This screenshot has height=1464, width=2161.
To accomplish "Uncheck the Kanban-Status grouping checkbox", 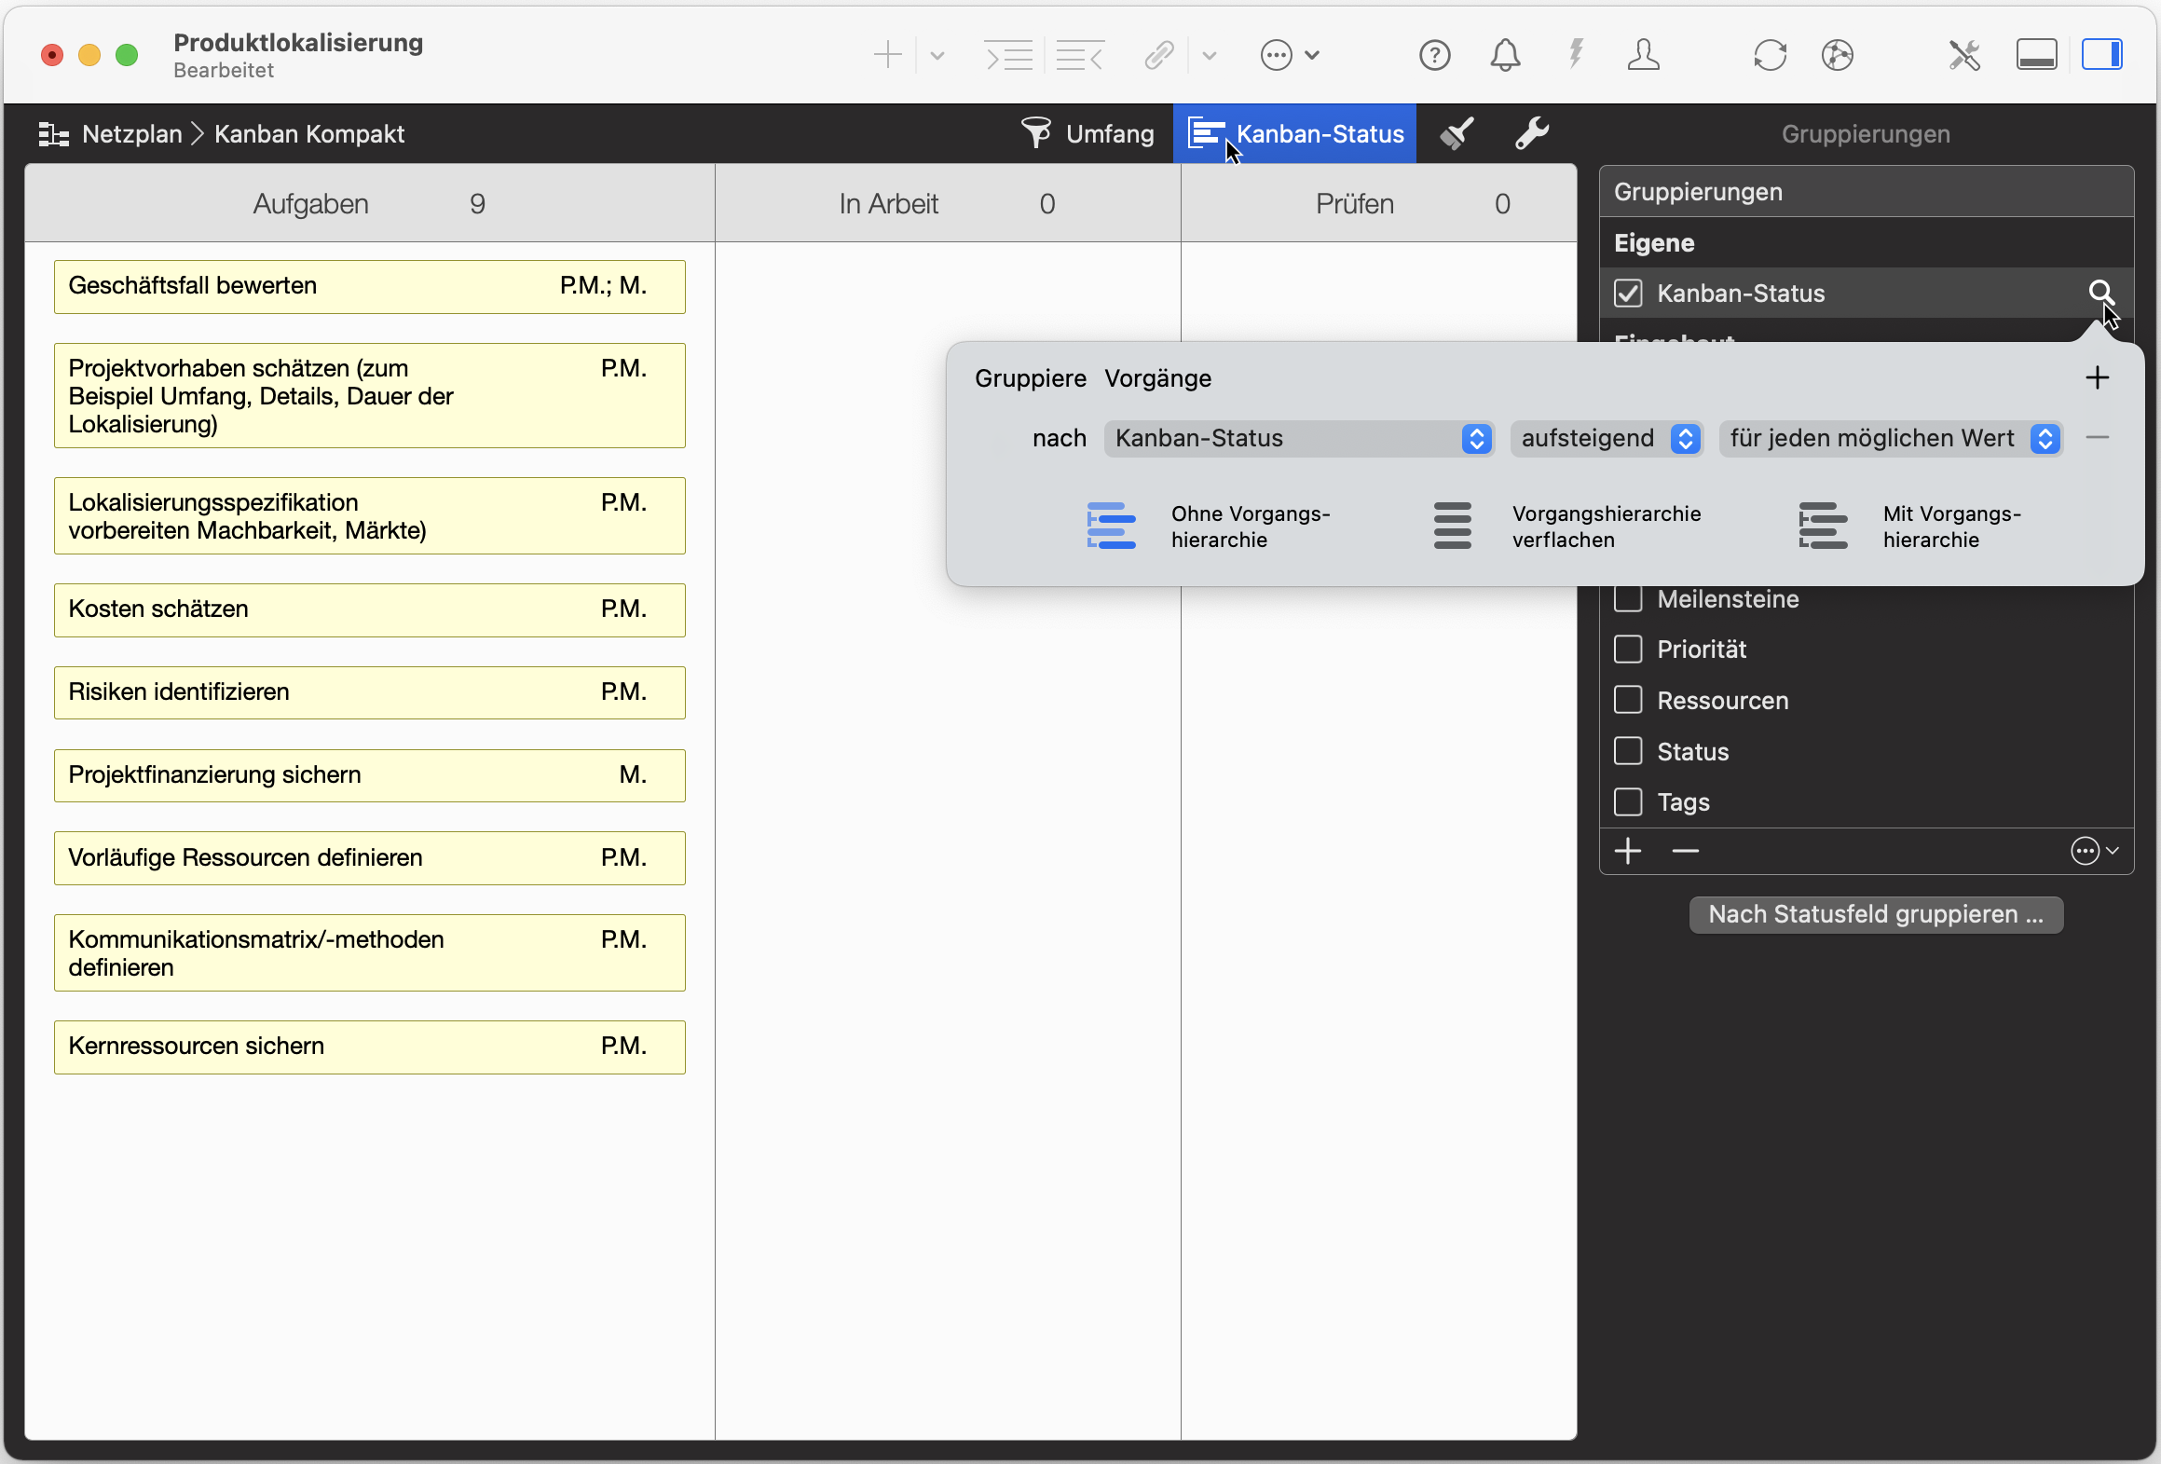I will [x=1628, y=294].
